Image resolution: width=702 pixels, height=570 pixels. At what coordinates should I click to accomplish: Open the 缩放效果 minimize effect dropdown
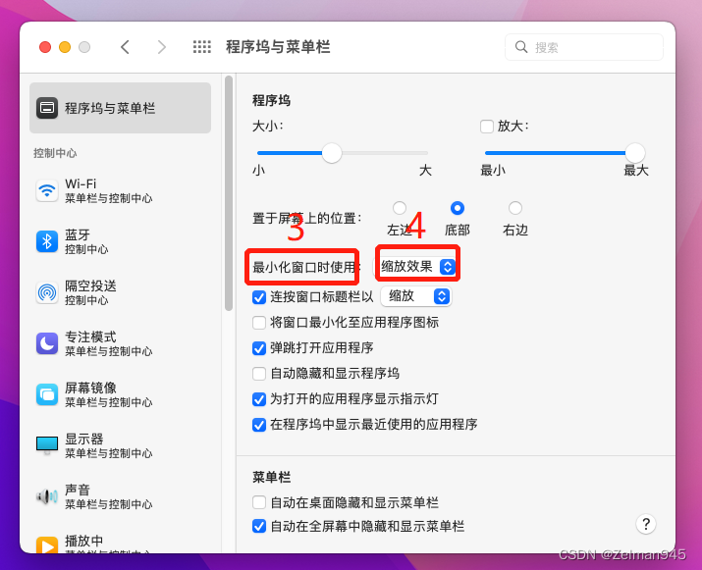(417, 267)
